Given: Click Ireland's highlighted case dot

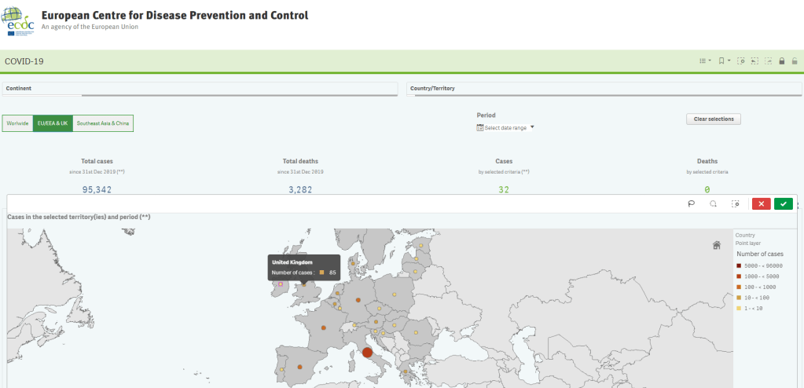Looking at the screenshot, I should pyautogui.click(x=281, y=284).
